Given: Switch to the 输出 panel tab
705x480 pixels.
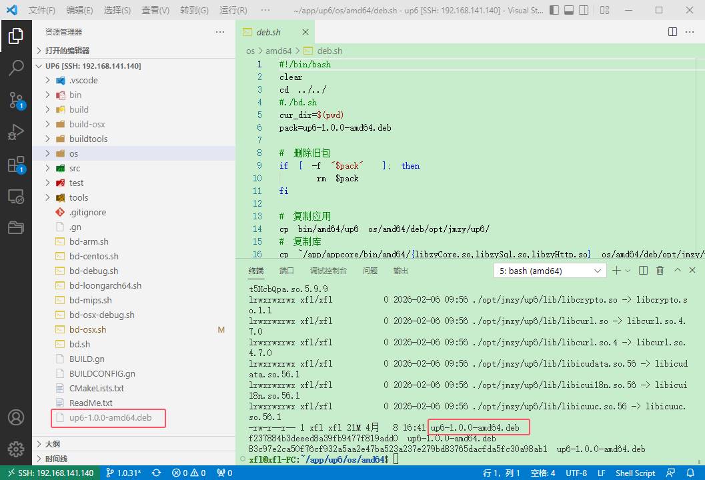Looking at the screenshot, I should pyautogui.click(x=401, y=271).
